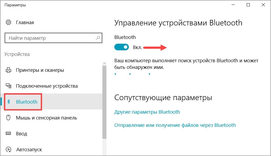Open Принтеры и сканеры section
The height and width of the screenshot is (156, 271).
40,70
